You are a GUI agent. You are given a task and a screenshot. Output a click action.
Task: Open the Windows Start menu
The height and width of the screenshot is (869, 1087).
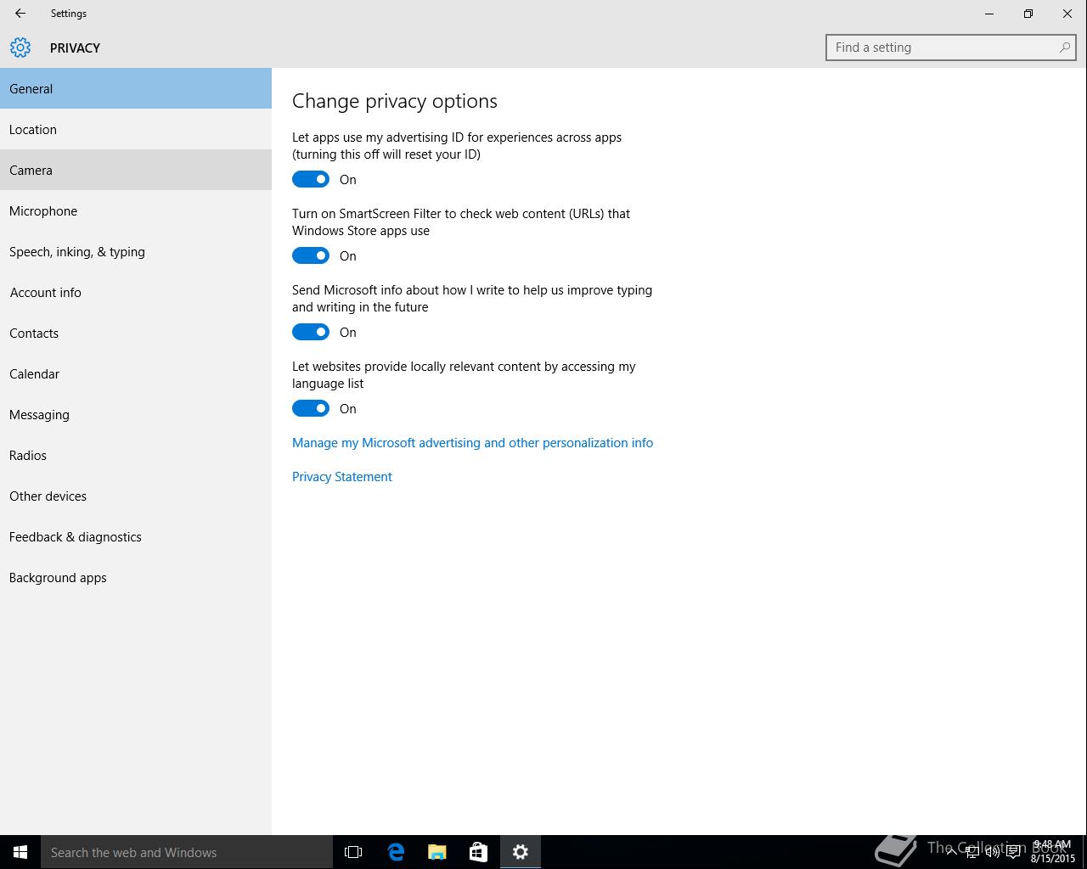[x=20, y=852]
